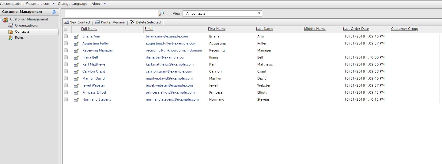Click the refresh icon in Customer Management header
The height and width of the screenshot is (164, 442).
coord(54,12)
